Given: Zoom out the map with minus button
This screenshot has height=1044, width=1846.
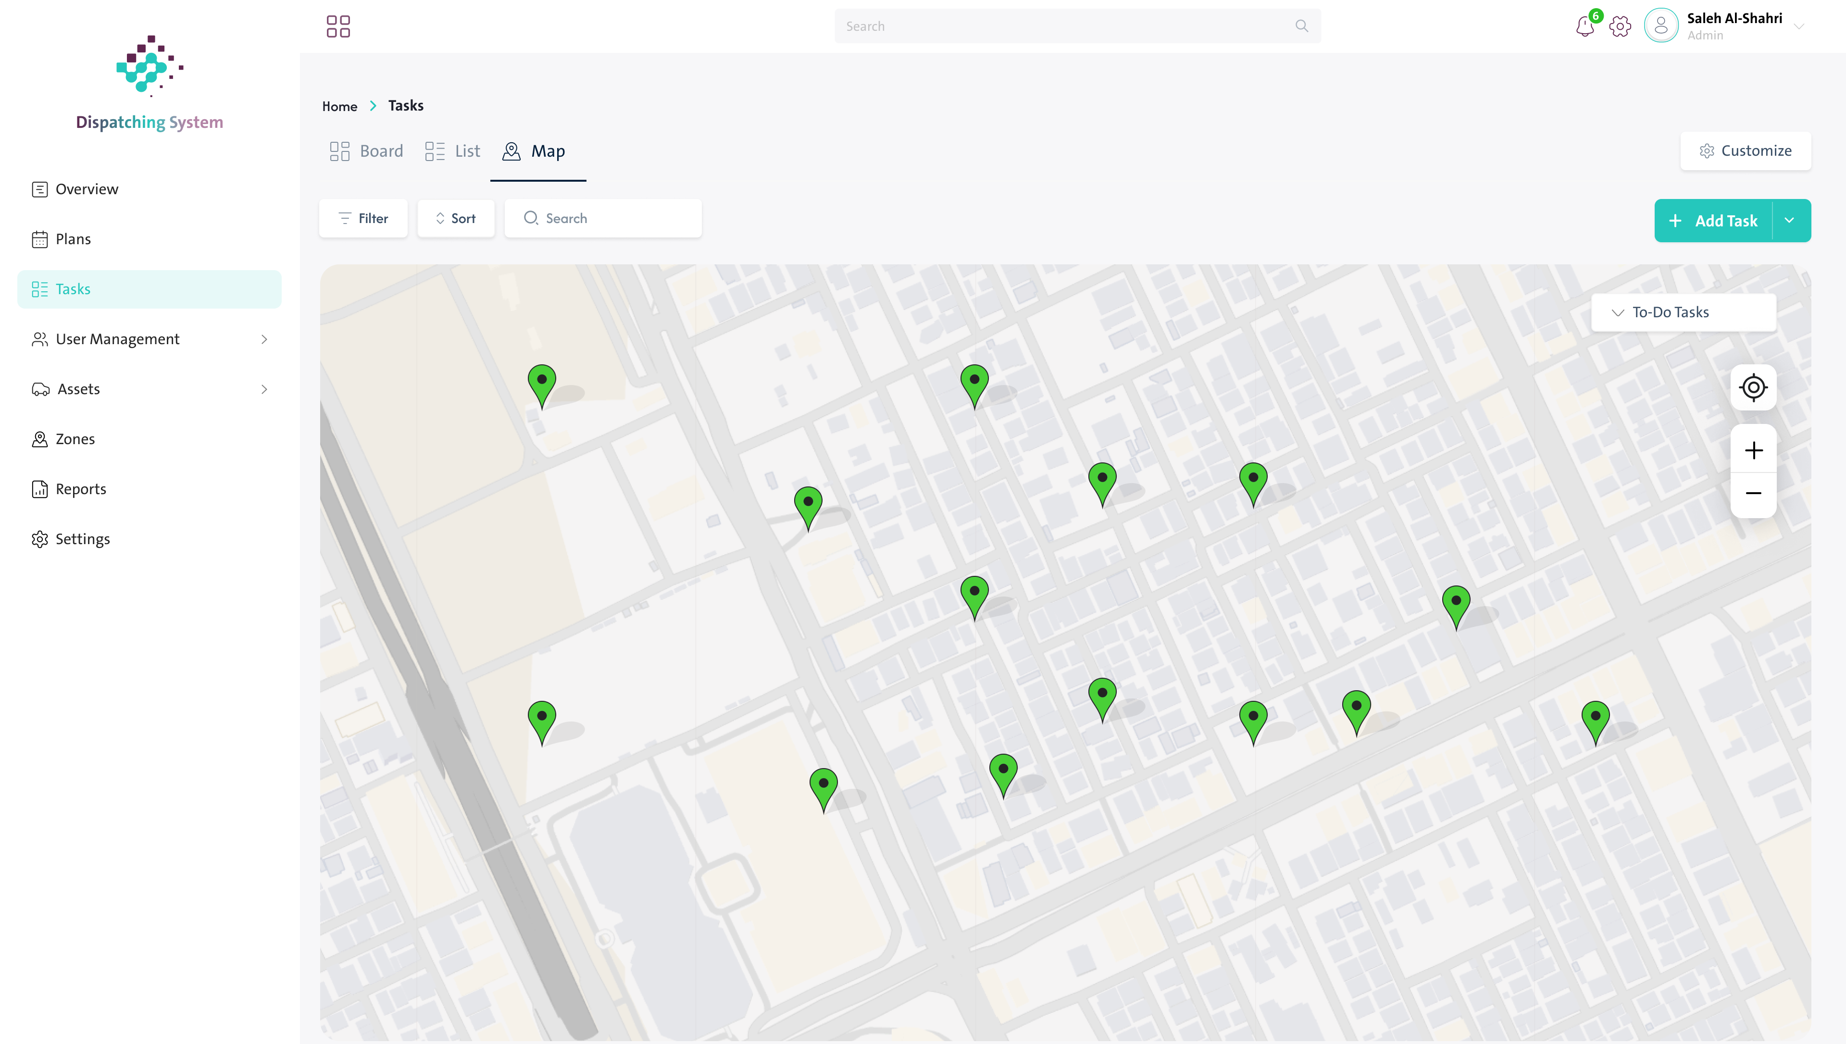Looking at the screenshot, I should tap(1754, 493).
